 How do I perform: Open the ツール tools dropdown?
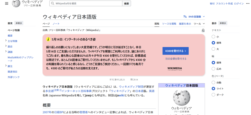click(199, 24)
